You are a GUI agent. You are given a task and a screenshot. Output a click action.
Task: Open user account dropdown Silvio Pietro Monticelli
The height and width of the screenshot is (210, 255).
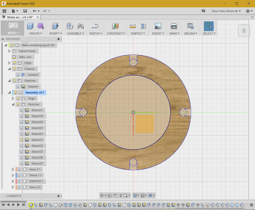click(x=226, y=11)
